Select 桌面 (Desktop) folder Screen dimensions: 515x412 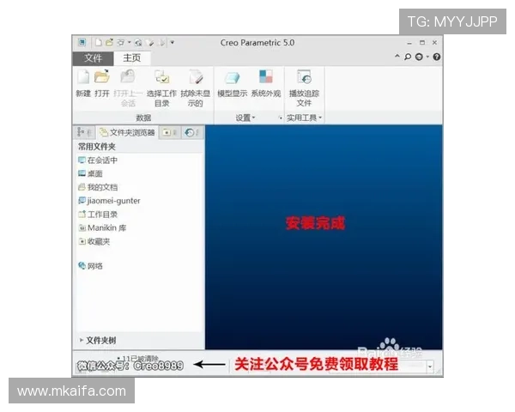click(x=90, y=173)
